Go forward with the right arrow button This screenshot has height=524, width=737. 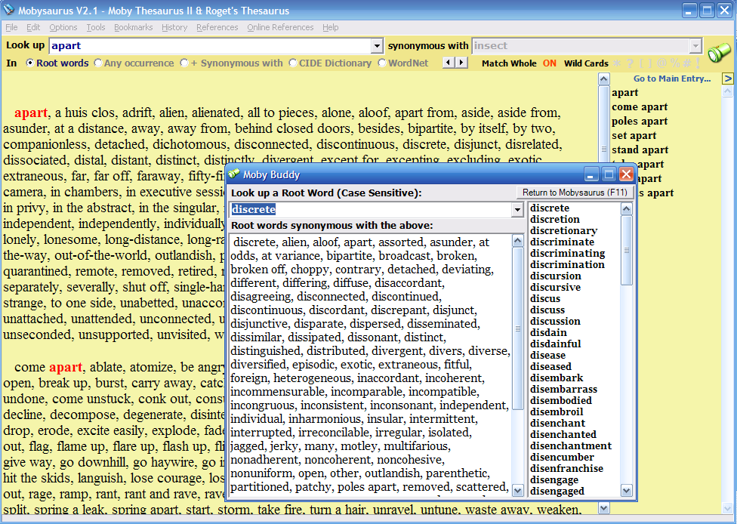point(461,63)
